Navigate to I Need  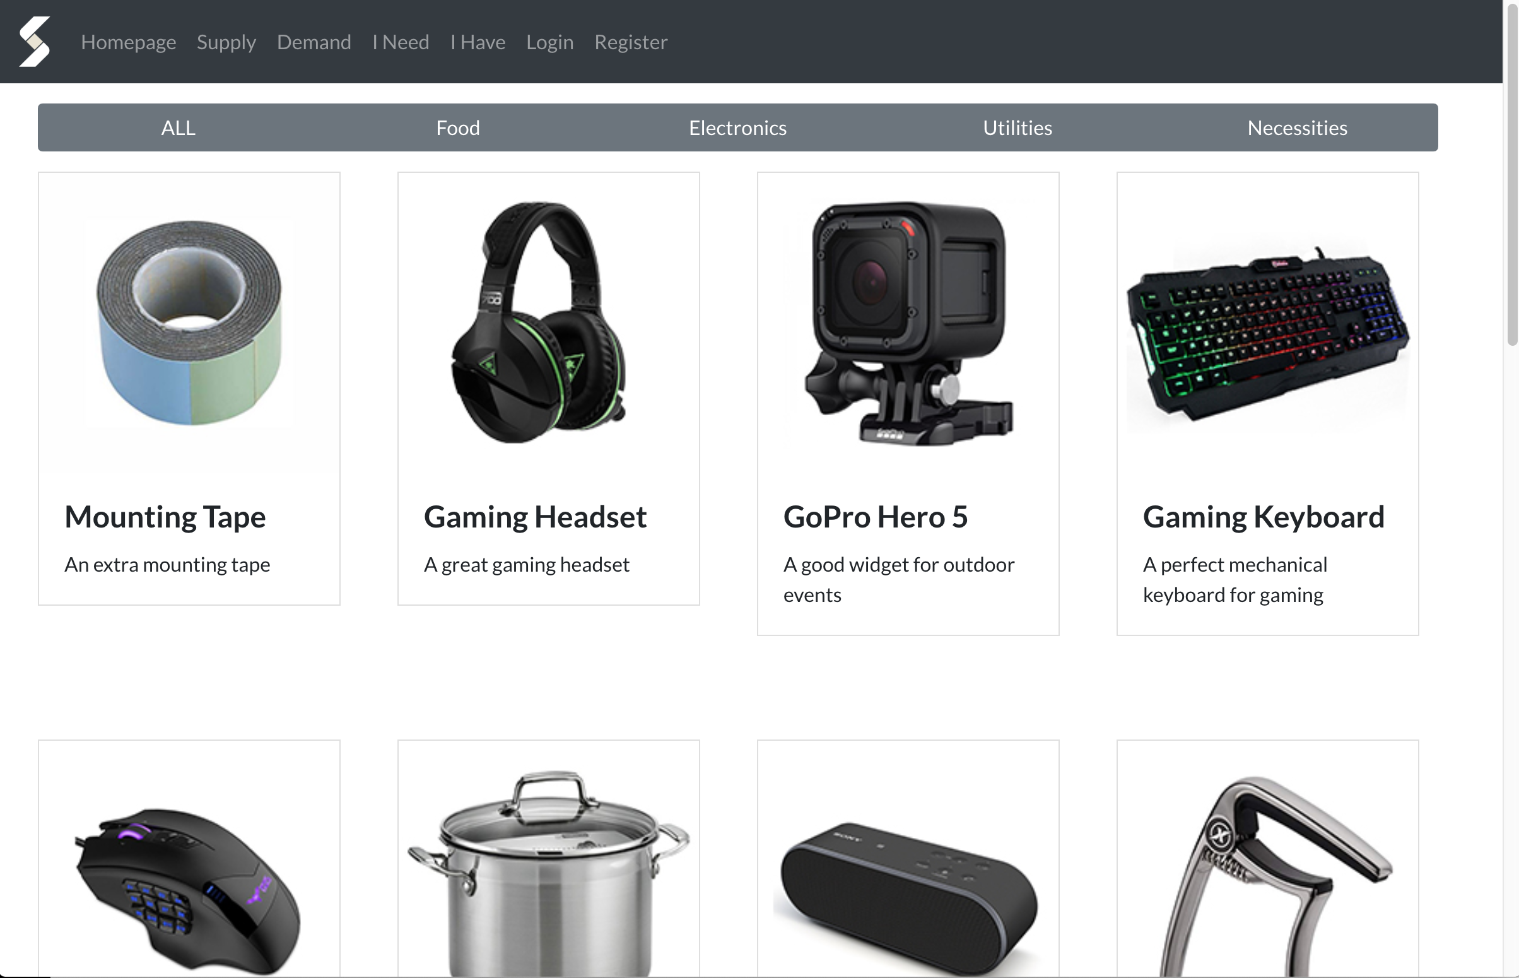click(x=401, y=42)
